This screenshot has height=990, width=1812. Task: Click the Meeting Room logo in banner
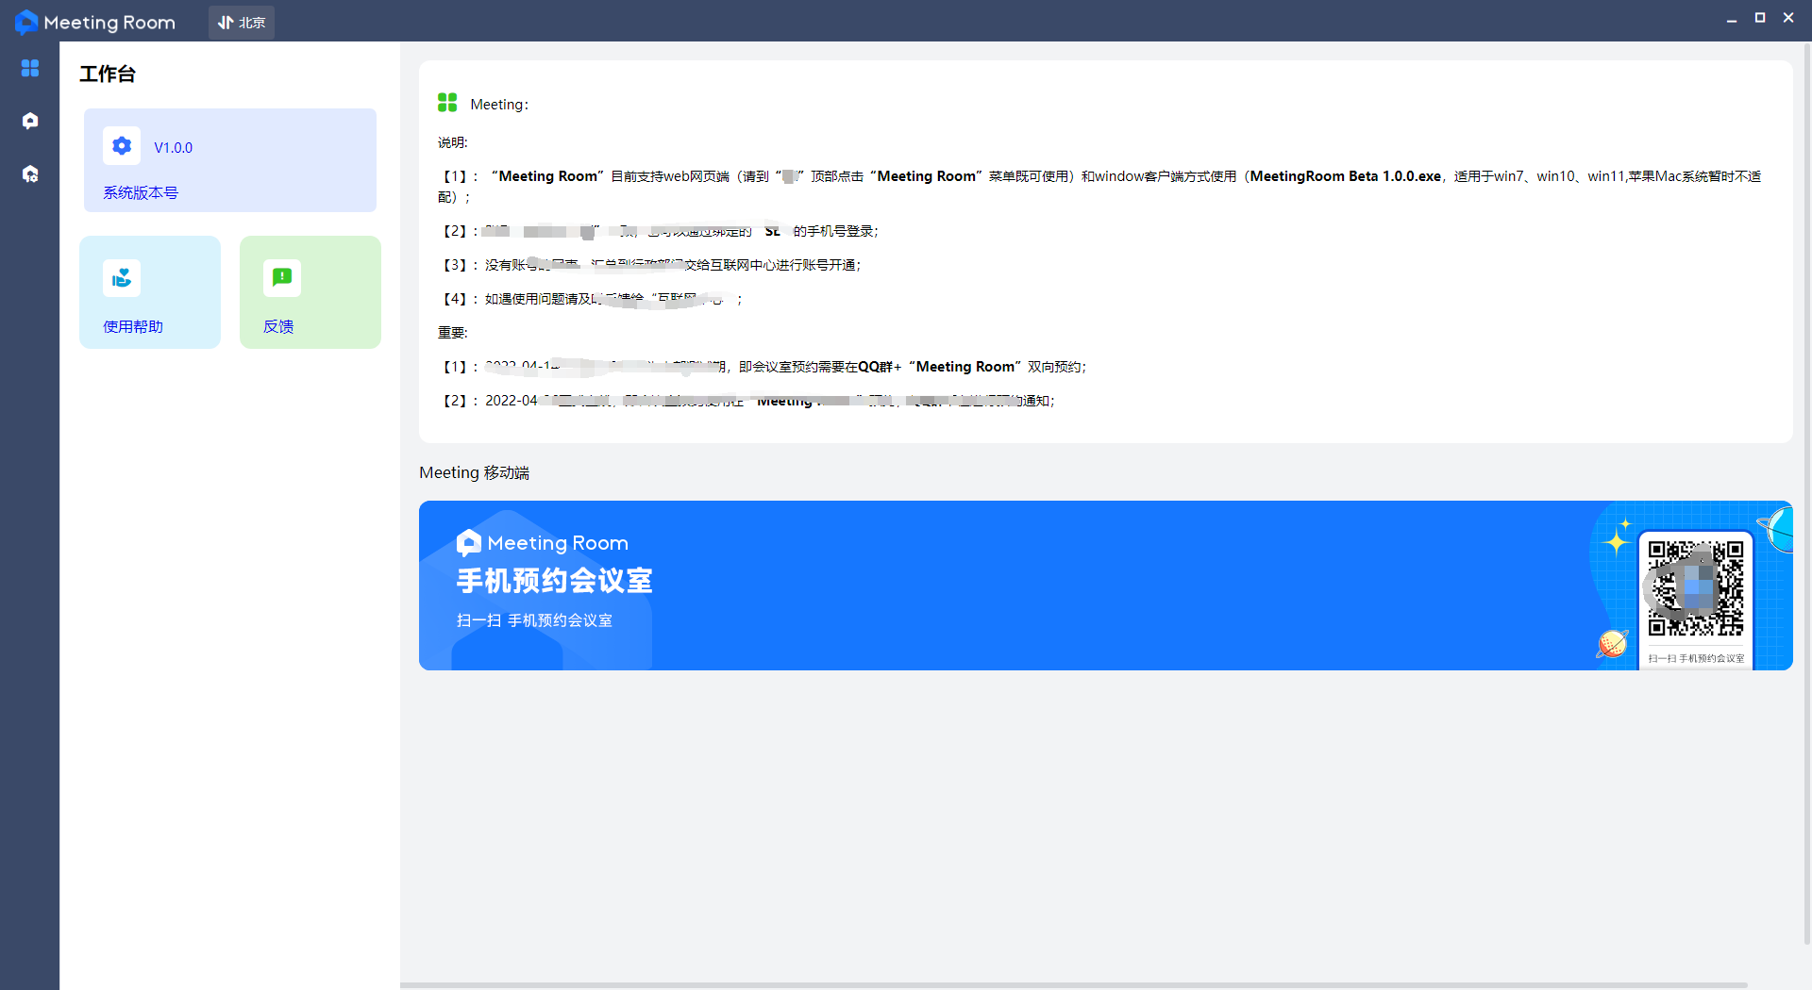click(543, 543)
